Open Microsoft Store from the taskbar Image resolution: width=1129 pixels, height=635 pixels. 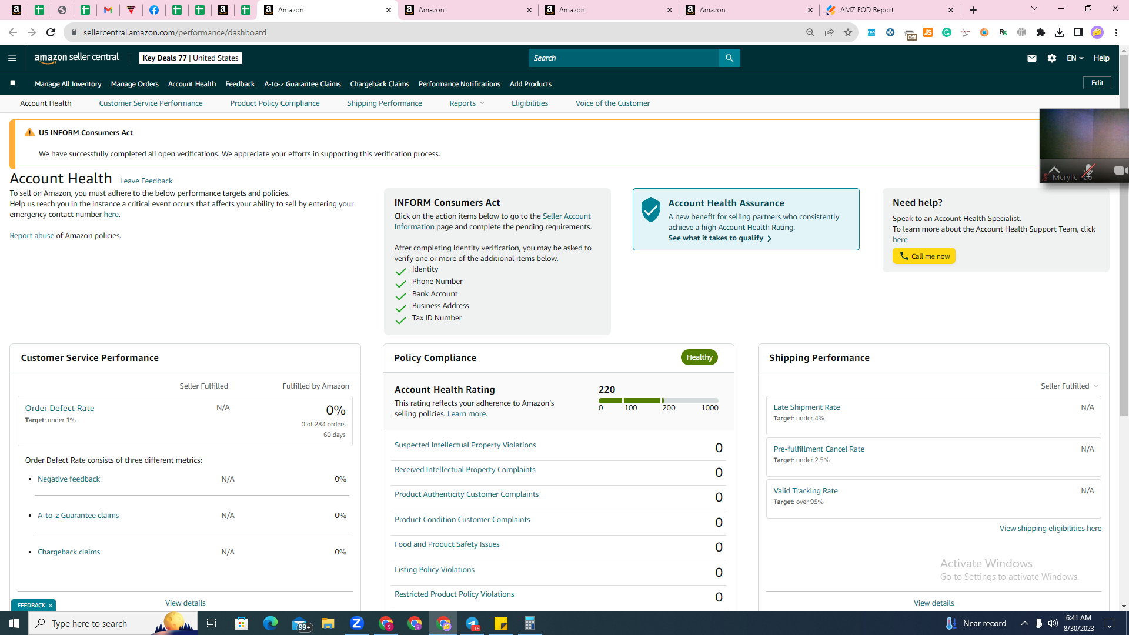click(x=242, y=623)
